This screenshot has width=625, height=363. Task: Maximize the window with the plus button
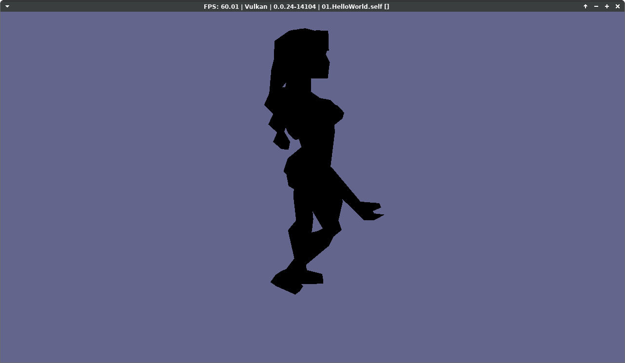[607, 6]
